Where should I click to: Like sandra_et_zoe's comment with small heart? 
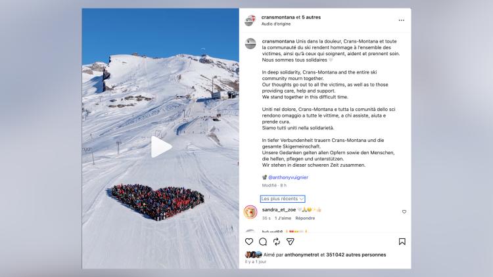pyautogui.click(x=404, y=211)
